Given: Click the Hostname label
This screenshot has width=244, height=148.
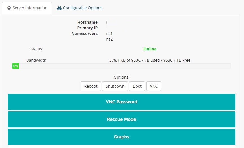Looking at the screenshot, I should coord(87,22).
